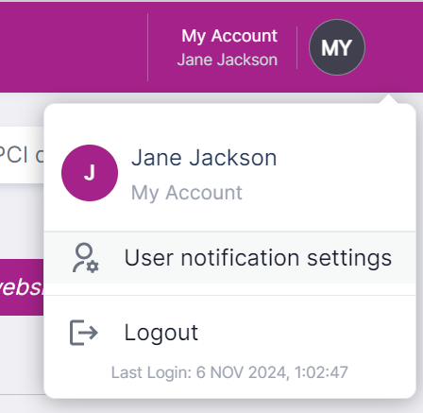423x413 pixels.
Task: Click grey My Account subtitle in dropdown
Action: 187,193
